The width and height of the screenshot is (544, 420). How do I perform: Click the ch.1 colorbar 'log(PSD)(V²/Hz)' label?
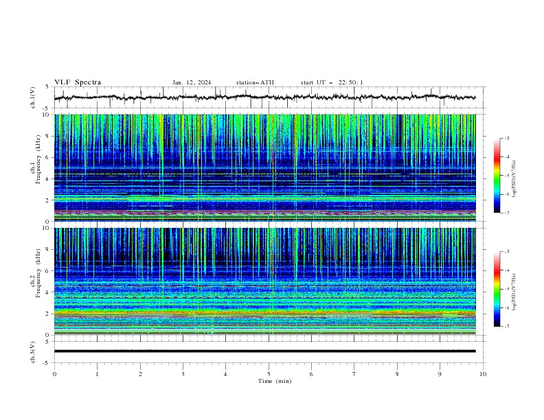[x=514, y=179]
